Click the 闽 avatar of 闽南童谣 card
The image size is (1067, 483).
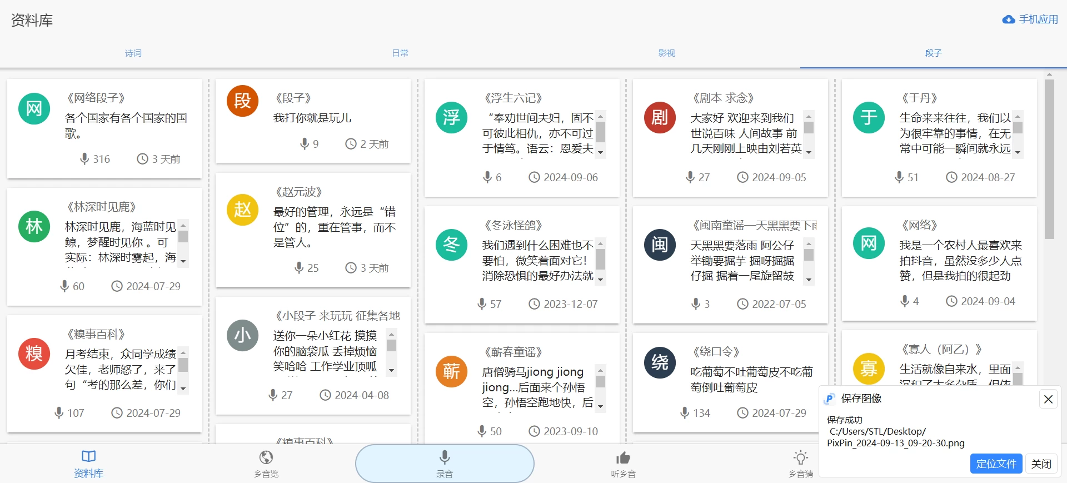pyautogui.click(x=660, y=245)
